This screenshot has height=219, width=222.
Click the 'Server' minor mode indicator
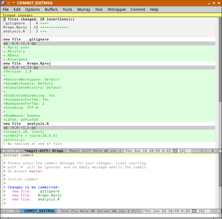click(x=104, y=211)
